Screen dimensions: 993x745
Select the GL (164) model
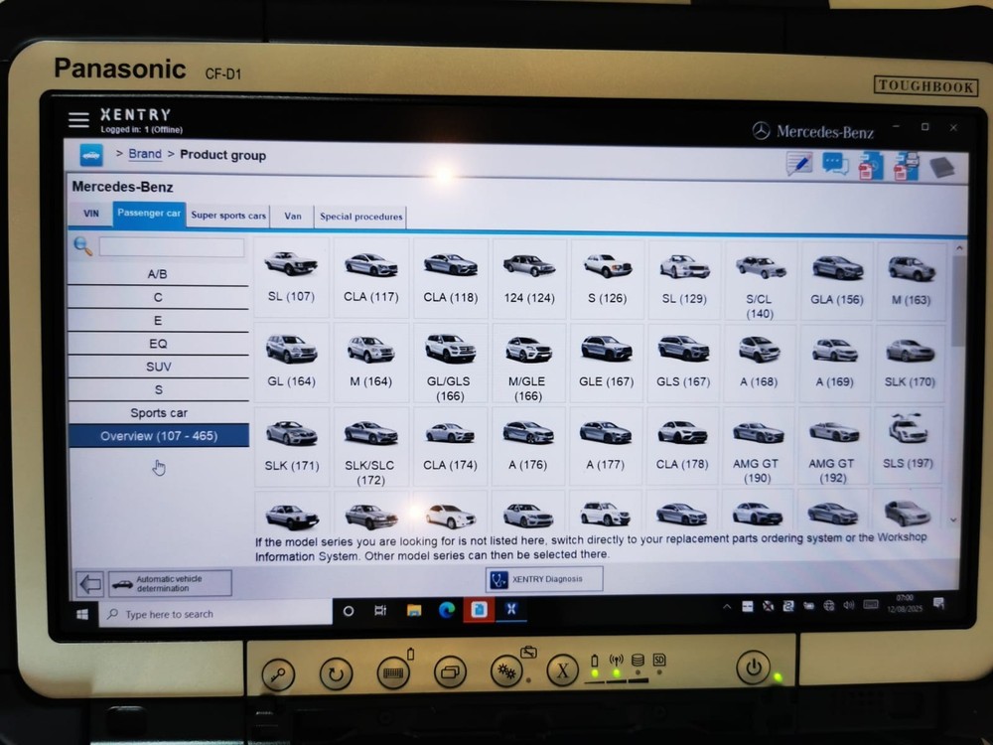291,363
